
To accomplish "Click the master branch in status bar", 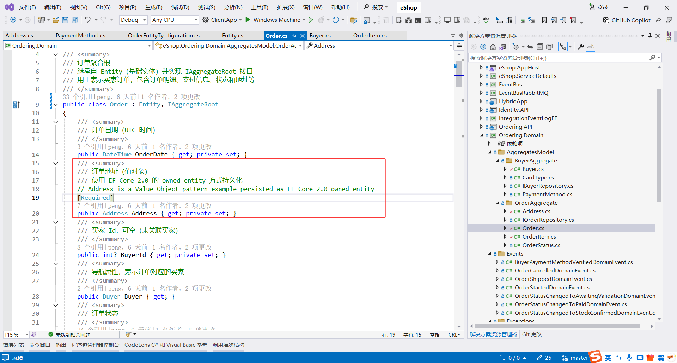I will (x=575, y=358).
